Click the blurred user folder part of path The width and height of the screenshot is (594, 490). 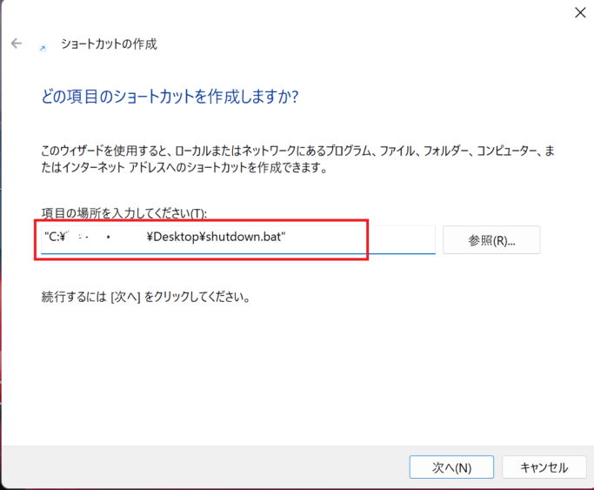pos(106,238)
